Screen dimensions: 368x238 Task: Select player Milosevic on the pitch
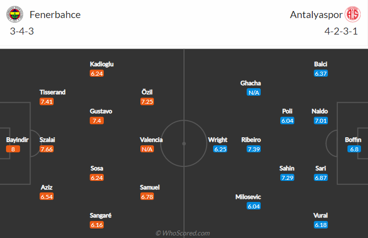(x=248, y=197)
